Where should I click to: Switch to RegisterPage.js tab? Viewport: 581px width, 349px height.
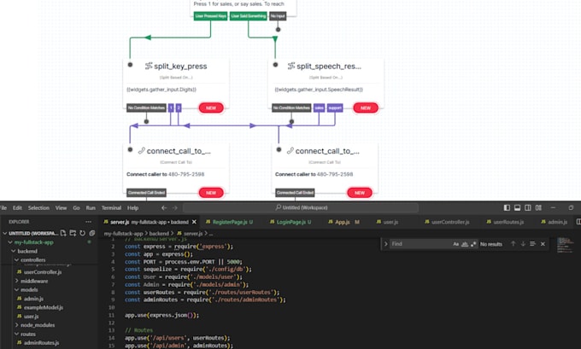click(x=230, y=222)
